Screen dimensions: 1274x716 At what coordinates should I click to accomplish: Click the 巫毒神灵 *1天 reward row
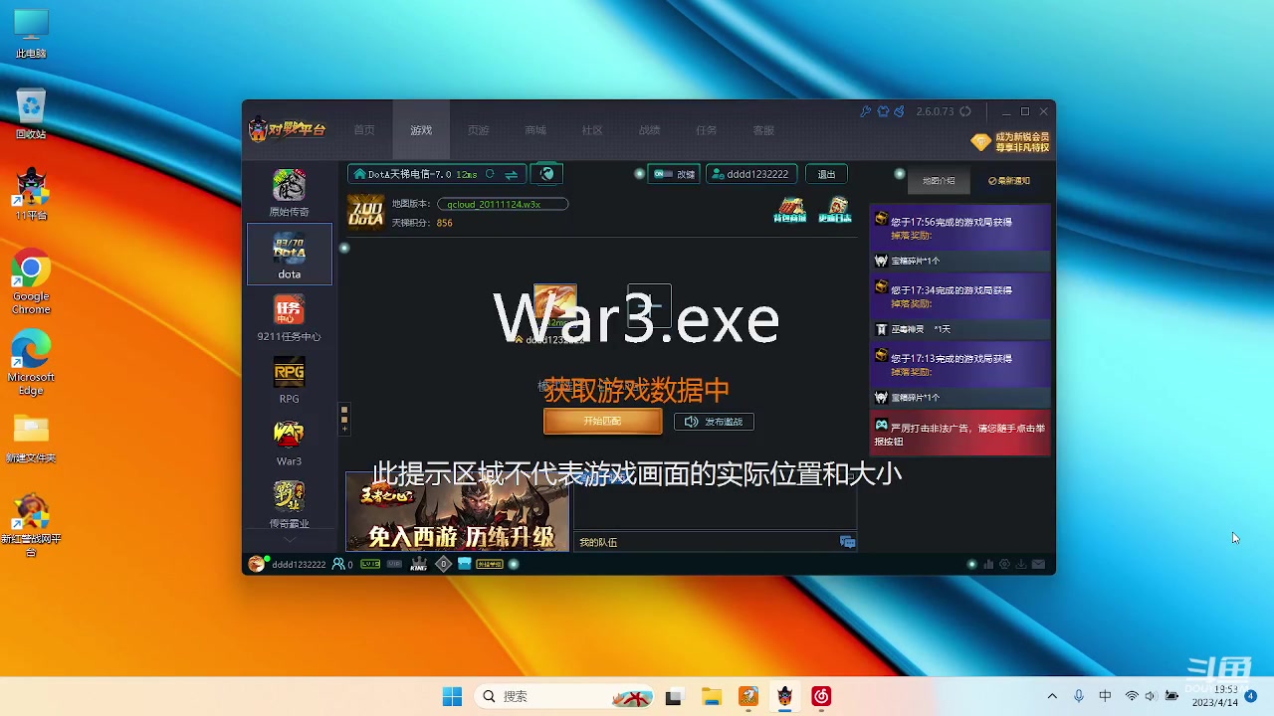coord(960,329)
